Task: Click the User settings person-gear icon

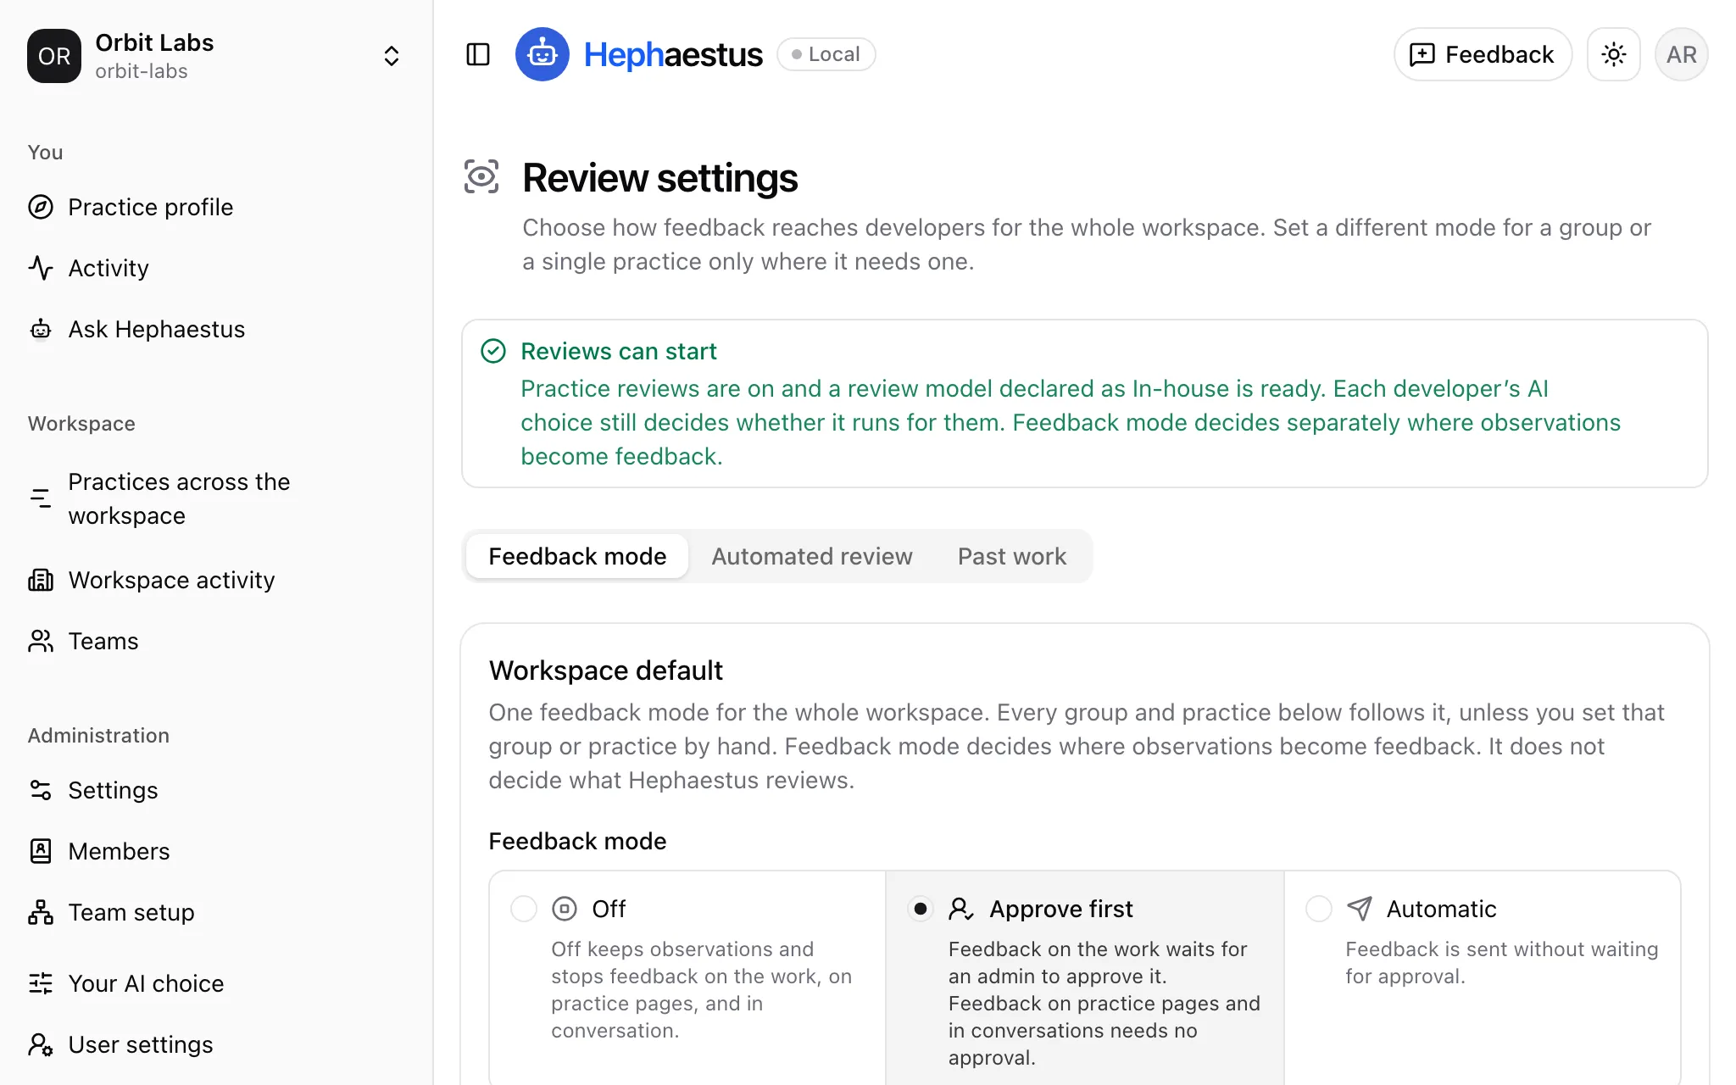Action: 41,1044
